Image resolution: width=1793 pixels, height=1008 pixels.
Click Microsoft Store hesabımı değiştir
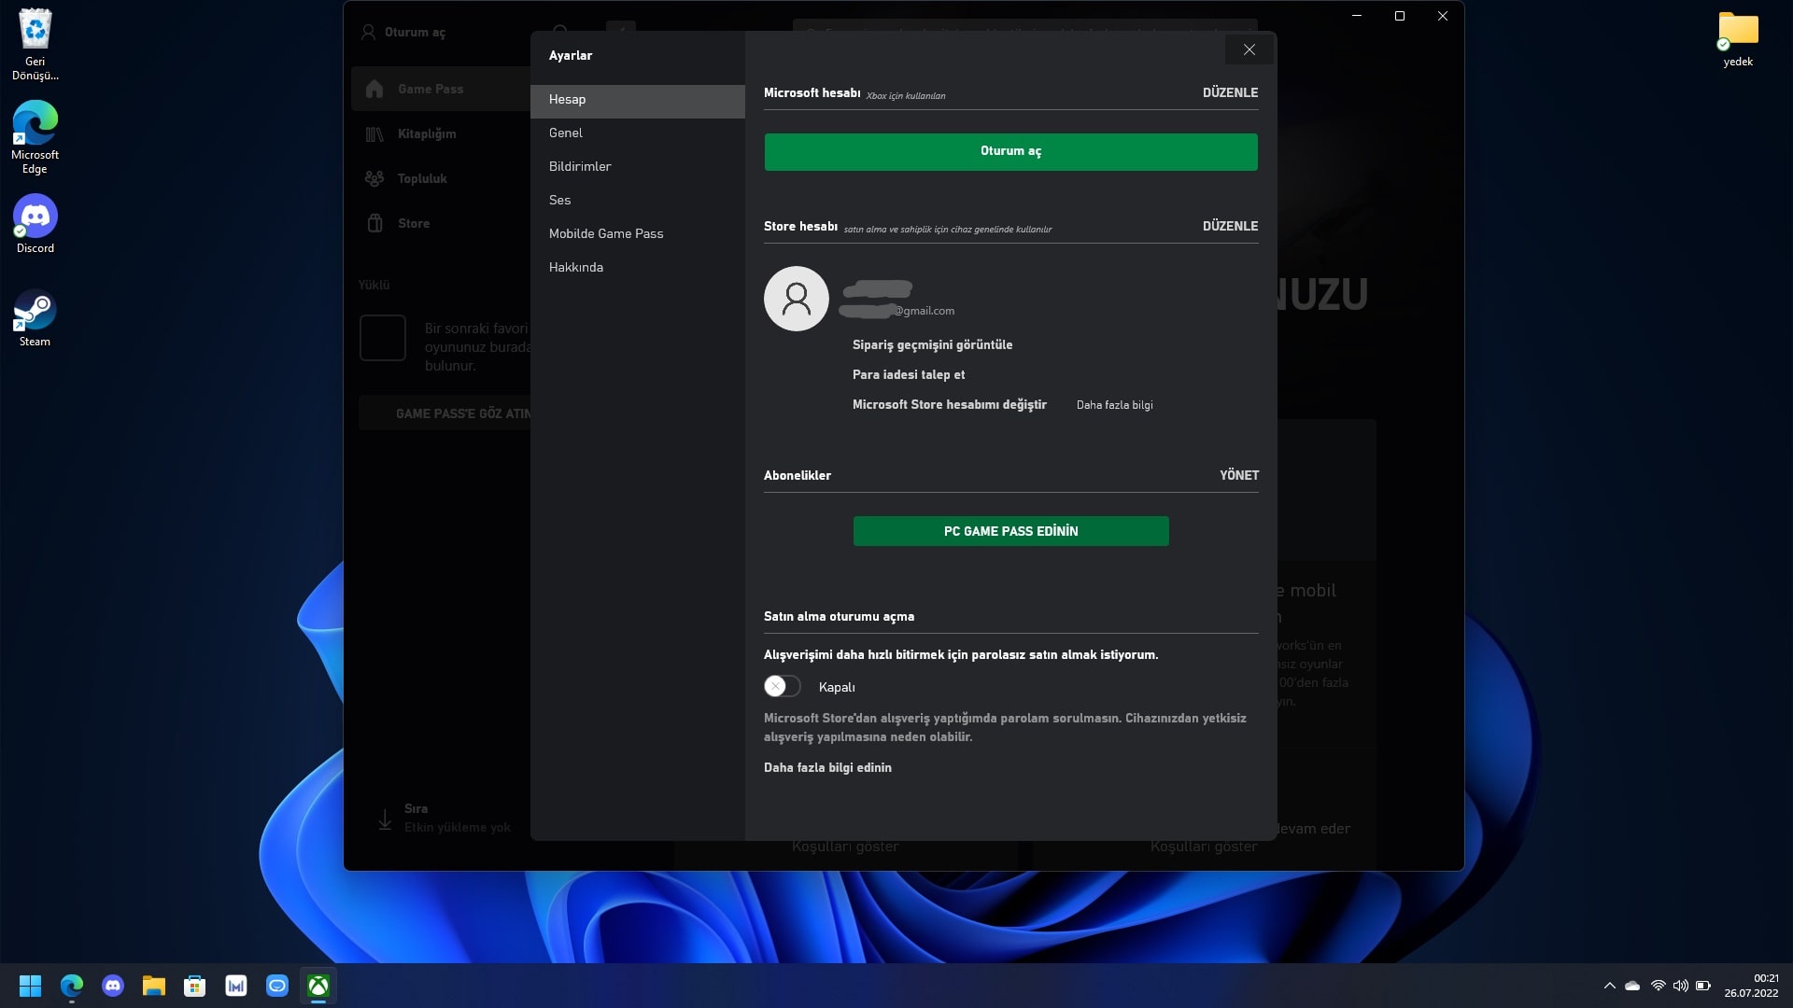pos(949,405)
